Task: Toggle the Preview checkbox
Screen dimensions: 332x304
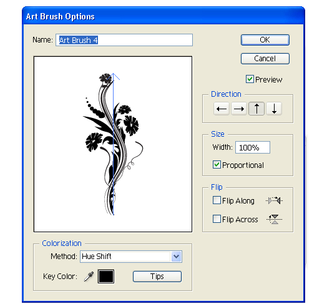Action: point(250,79)
